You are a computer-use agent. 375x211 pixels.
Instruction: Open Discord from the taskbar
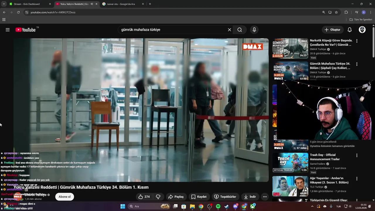[x=235, y=206]
